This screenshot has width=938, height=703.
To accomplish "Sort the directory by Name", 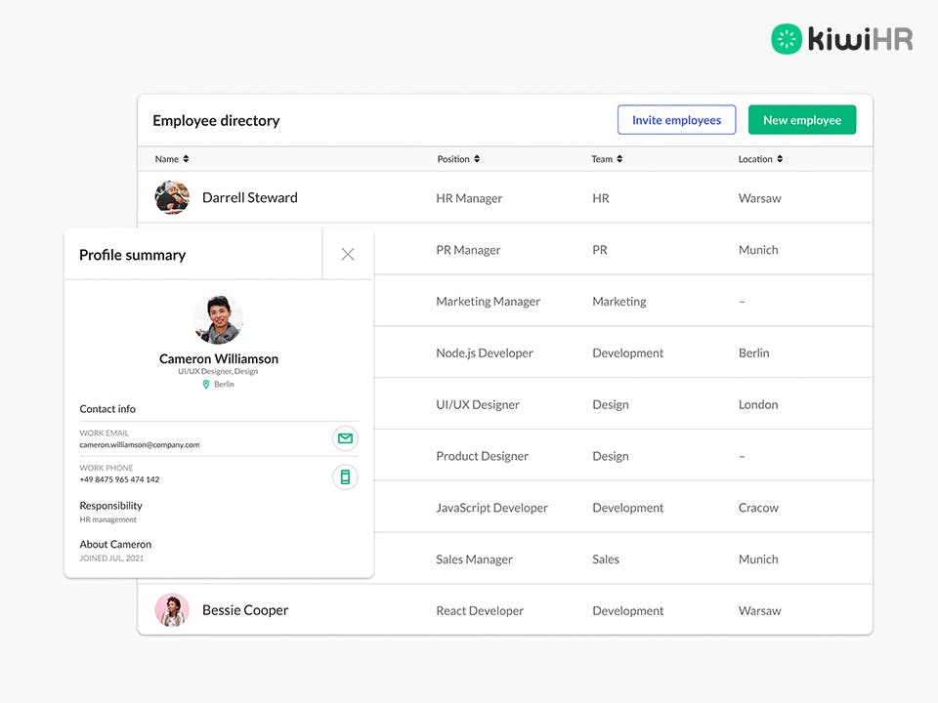I will coord(172,159).
